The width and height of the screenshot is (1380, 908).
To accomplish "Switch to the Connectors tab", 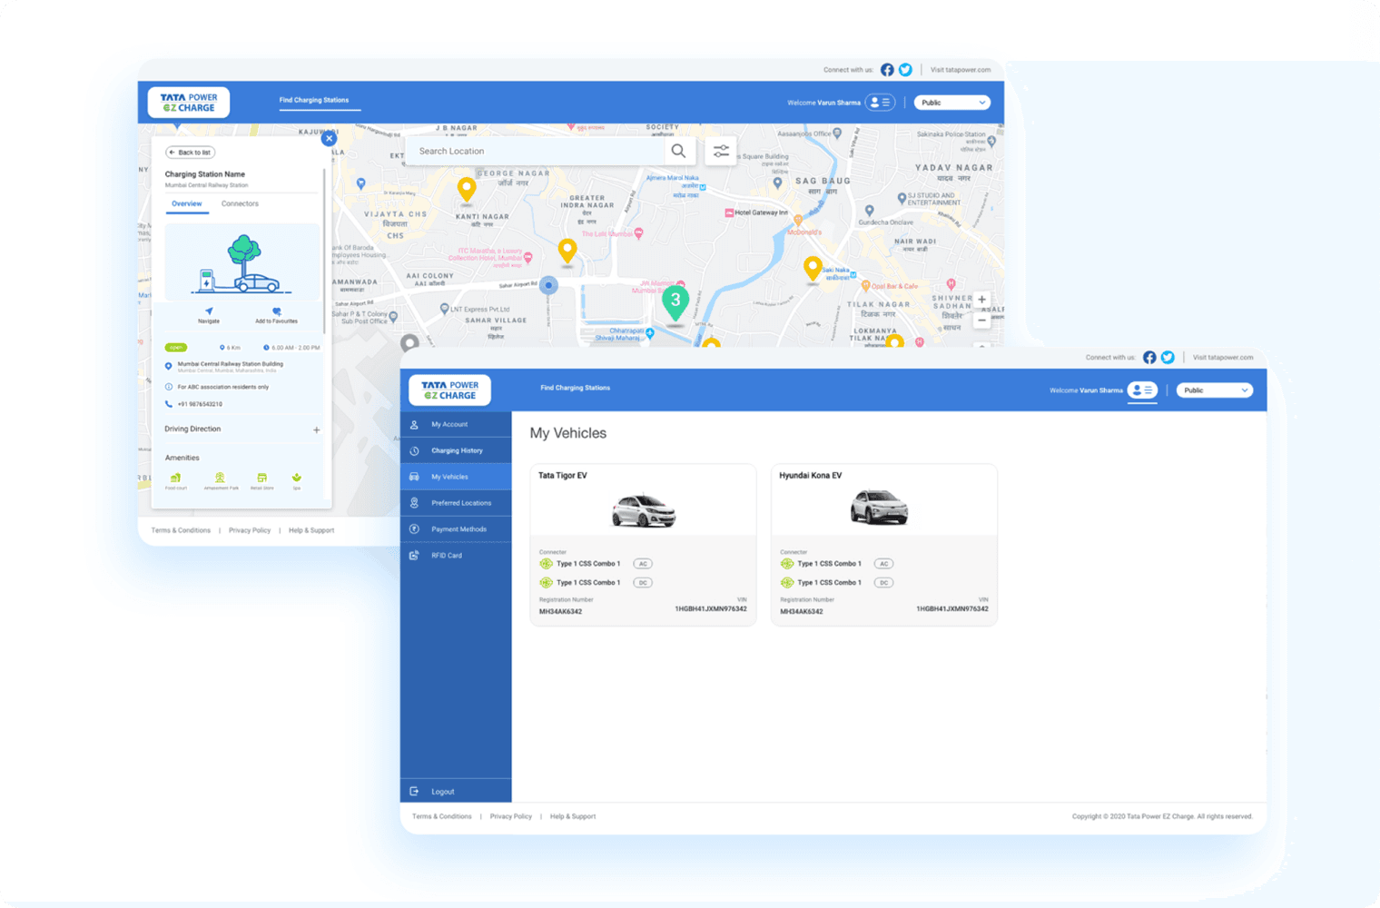I will 240,203.
